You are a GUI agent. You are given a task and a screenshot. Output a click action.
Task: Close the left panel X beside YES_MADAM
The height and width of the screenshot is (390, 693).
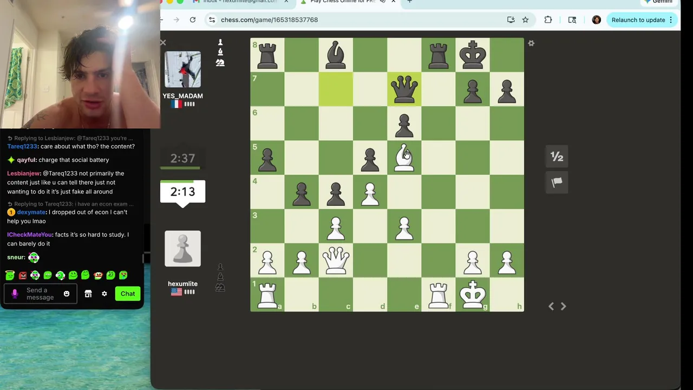[x=163, y=42]
